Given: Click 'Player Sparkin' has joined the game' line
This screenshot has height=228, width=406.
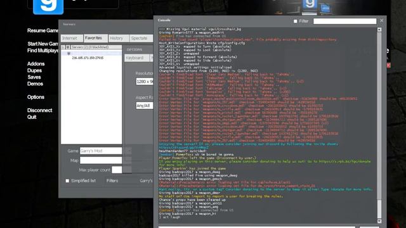Looking at the screenshot, I should [192, 168].
